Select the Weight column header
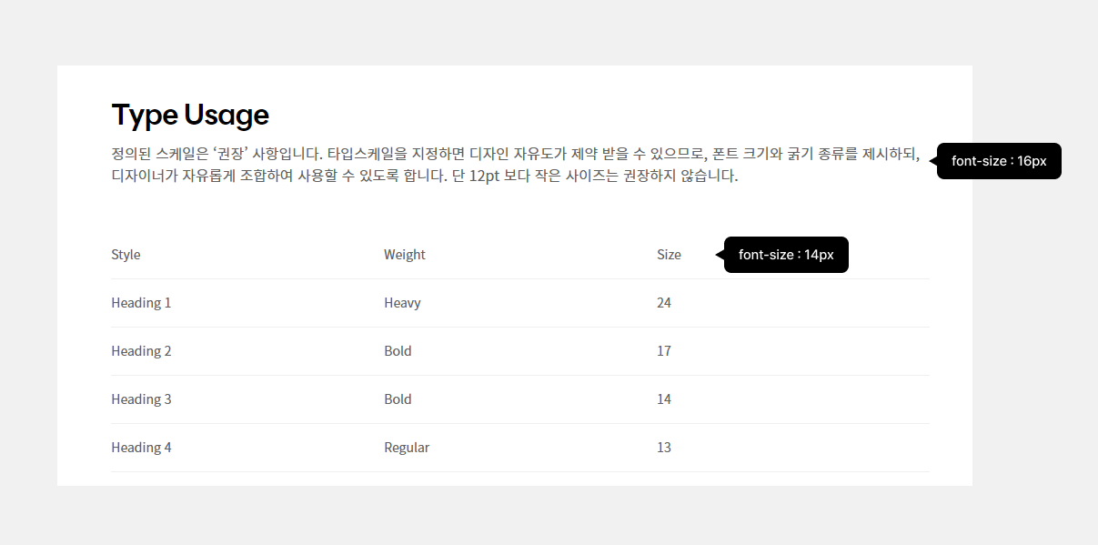The height and width of the screenshot is (545, 1098). [x=405, y=255]
